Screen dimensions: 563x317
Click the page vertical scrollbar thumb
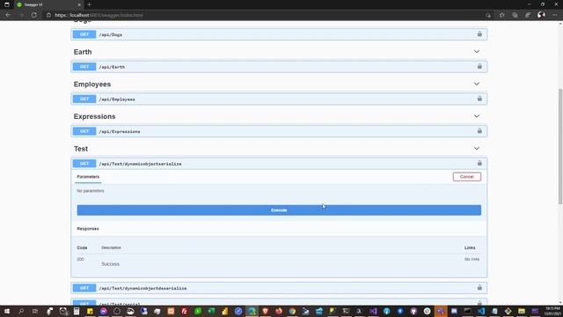pos(560,147)
